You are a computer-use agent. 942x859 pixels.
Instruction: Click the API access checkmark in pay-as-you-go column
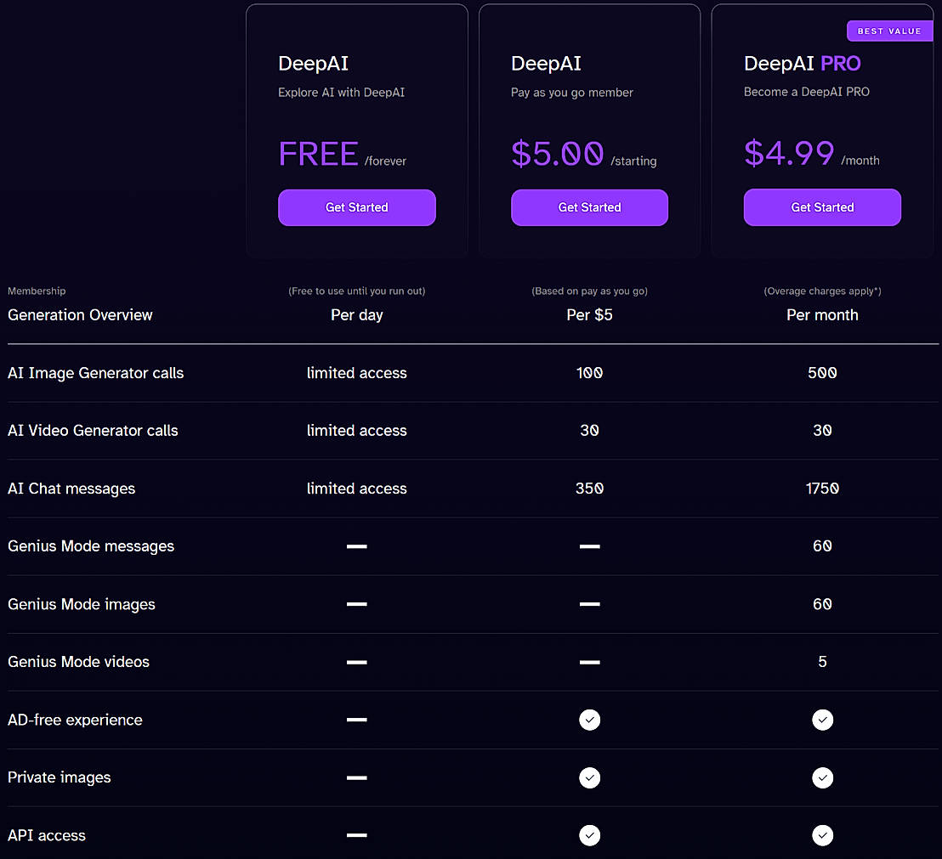590,835
